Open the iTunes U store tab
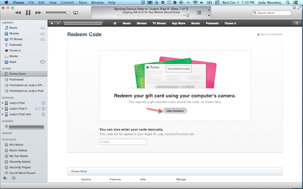303x189 pixels. [x=230, y=23]
